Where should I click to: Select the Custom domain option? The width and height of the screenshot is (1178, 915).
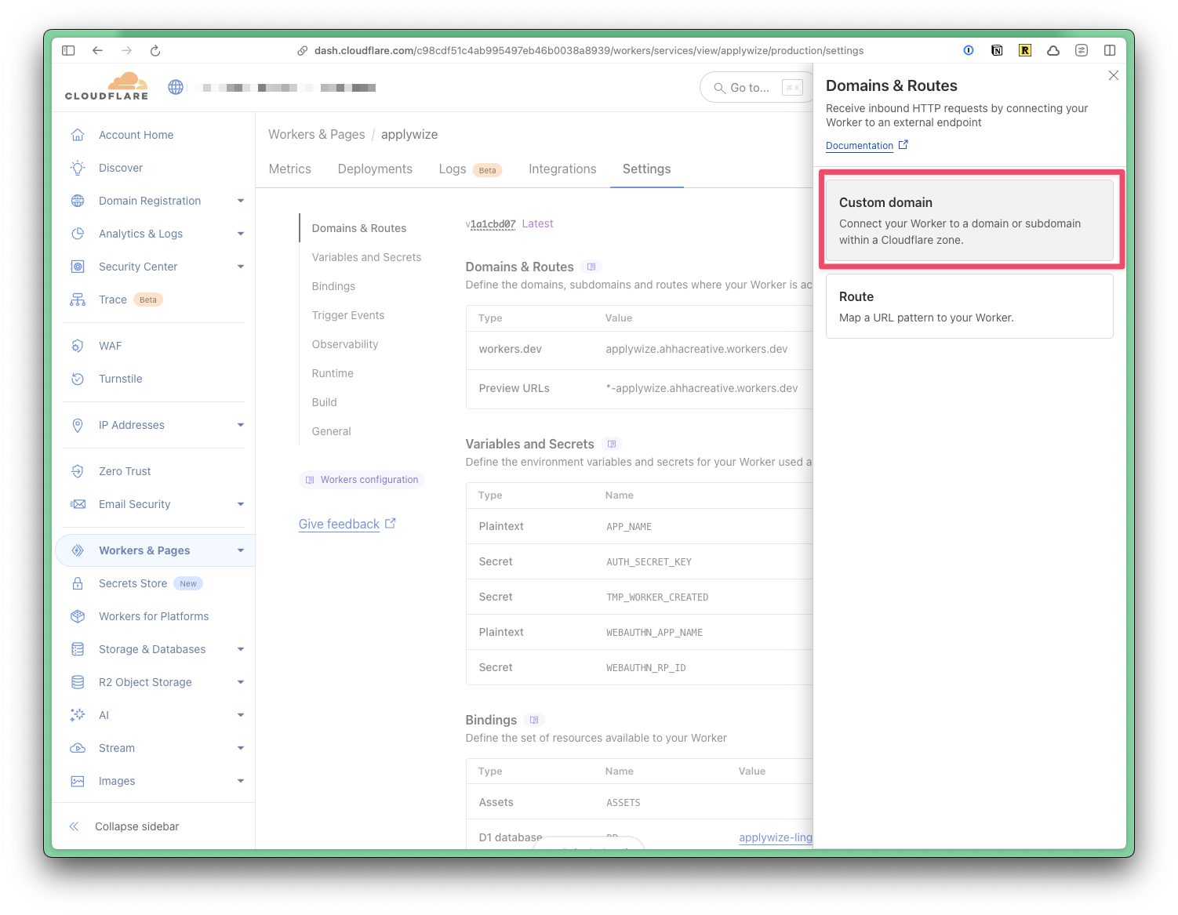click(969, 220)
